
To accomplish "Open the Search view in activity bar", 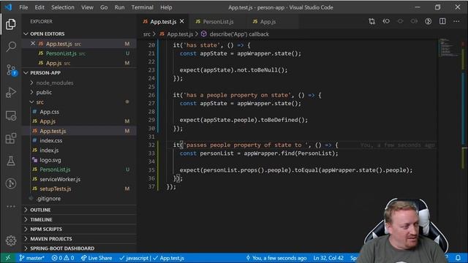I will point(11,47).
